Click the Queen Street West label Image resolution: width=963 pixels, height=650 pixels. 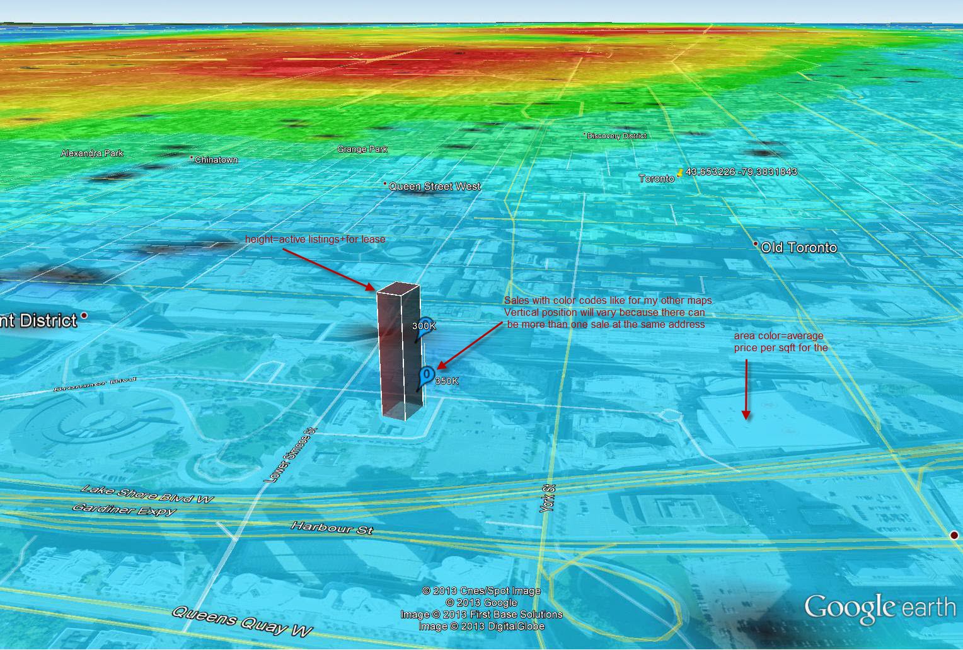tap(435, 187)
